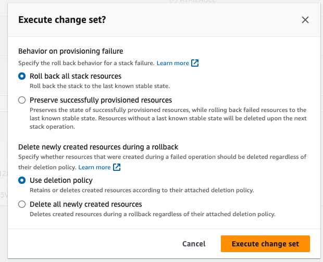Select Delete all newly created resources radio
The width and height of the screenshot is (323, 262).
tap(22, 204)
